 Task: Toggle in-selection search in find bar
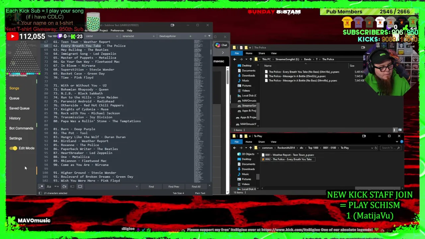point(72,187)
